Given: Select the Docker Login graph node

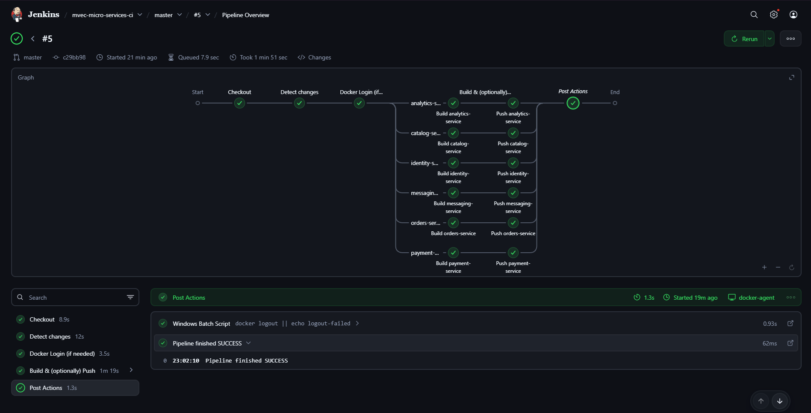Looking at the screenshot, I should [x=359, y=103].
